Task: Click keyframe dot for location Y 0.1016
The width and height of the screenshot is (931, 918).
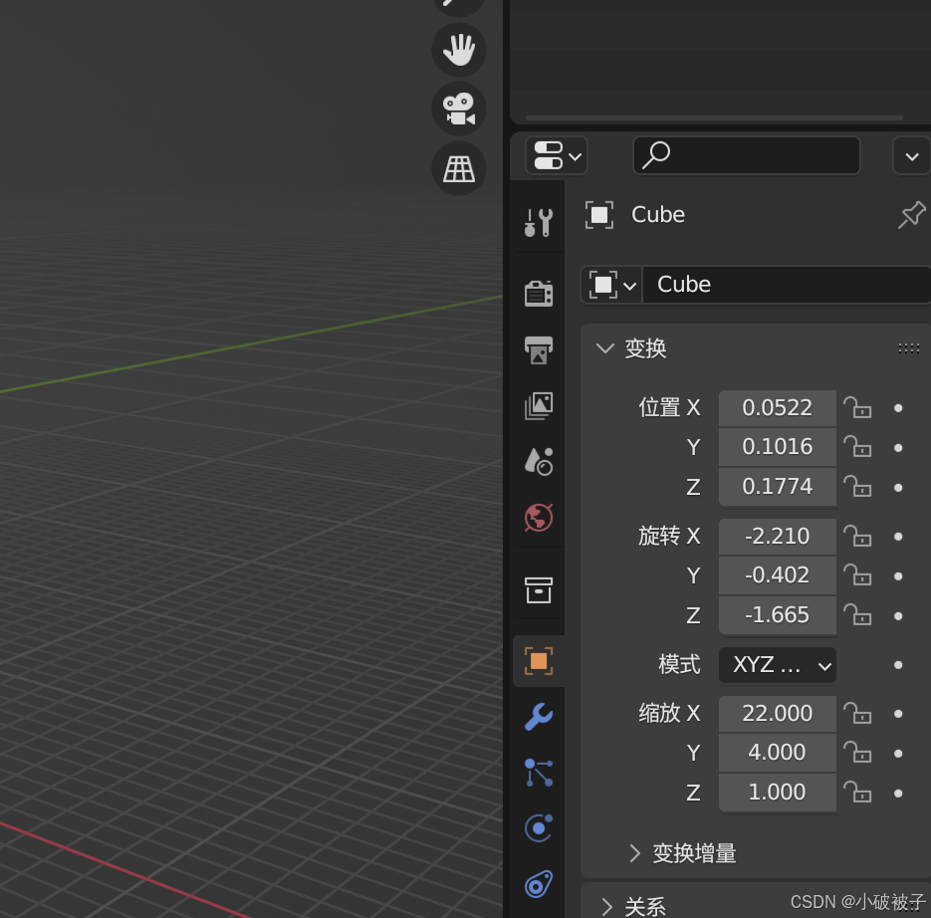Action: (x=898, y=448)
